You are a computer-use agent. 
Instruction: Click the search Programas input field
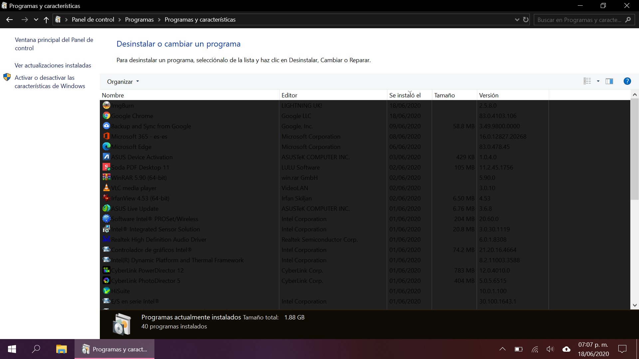pyautogui.click(x=579, y=20)
